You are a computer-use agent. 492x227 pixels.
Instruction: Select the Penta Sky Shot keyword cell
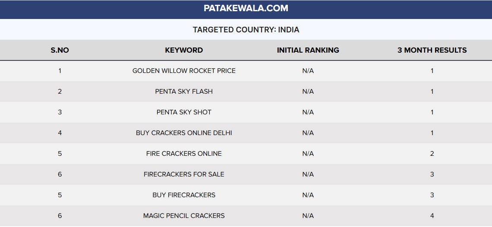click(184, 112)
